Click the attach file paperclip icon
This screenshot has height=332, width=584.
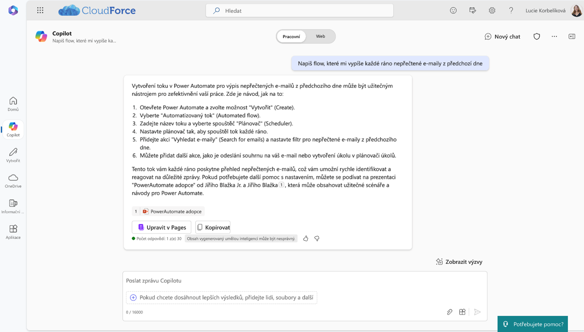[x=450, y=312]
